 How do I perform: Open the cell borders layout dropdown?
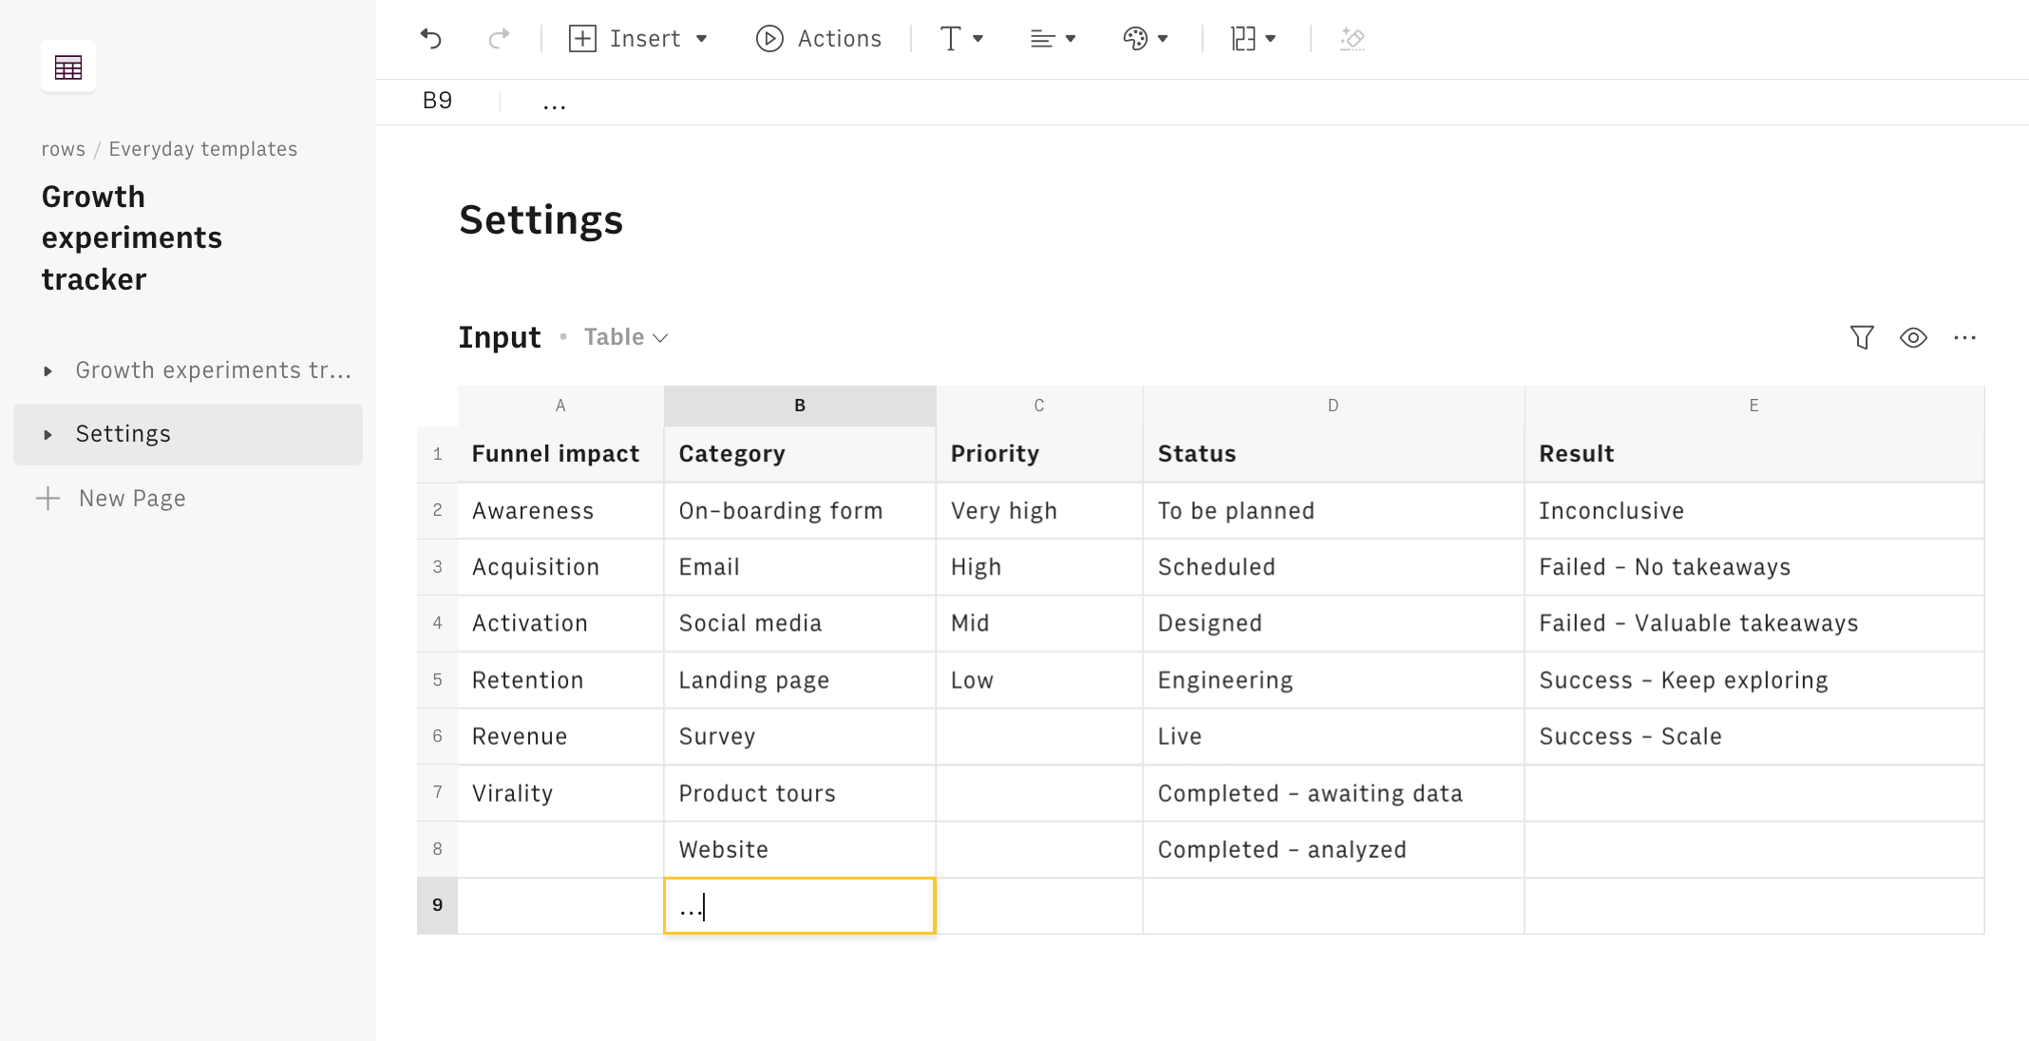pyautogui.click(x=1253, y=39)
